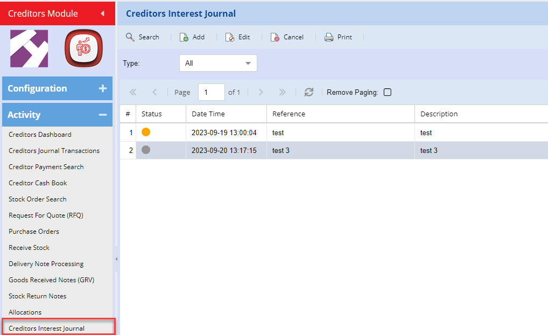The width and height of the screenshot is (548, 335).
Task: Go to the previous page
Action: coord(154,92)
